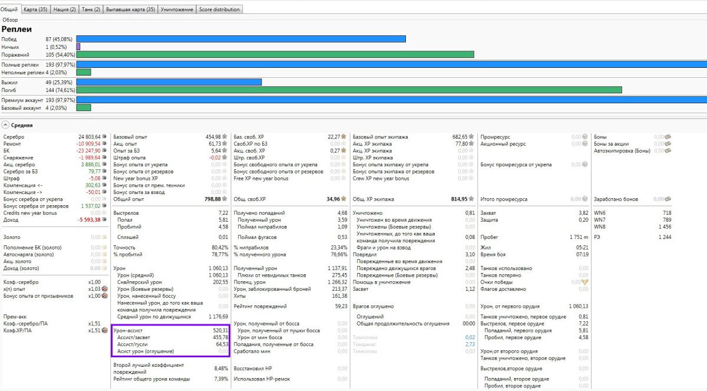The image size is (707, 391).
Task: Click the bonds icon beside Боны
Action: pos(668,137)
